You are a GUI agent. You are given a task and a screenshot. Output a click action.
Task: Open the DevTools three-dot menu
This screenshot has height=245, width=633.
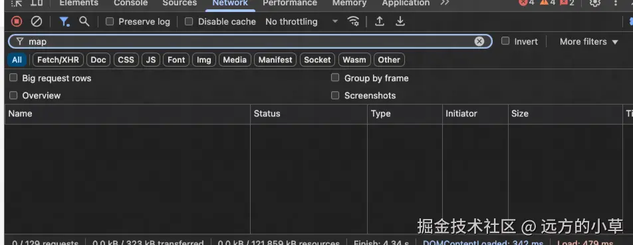616,3
